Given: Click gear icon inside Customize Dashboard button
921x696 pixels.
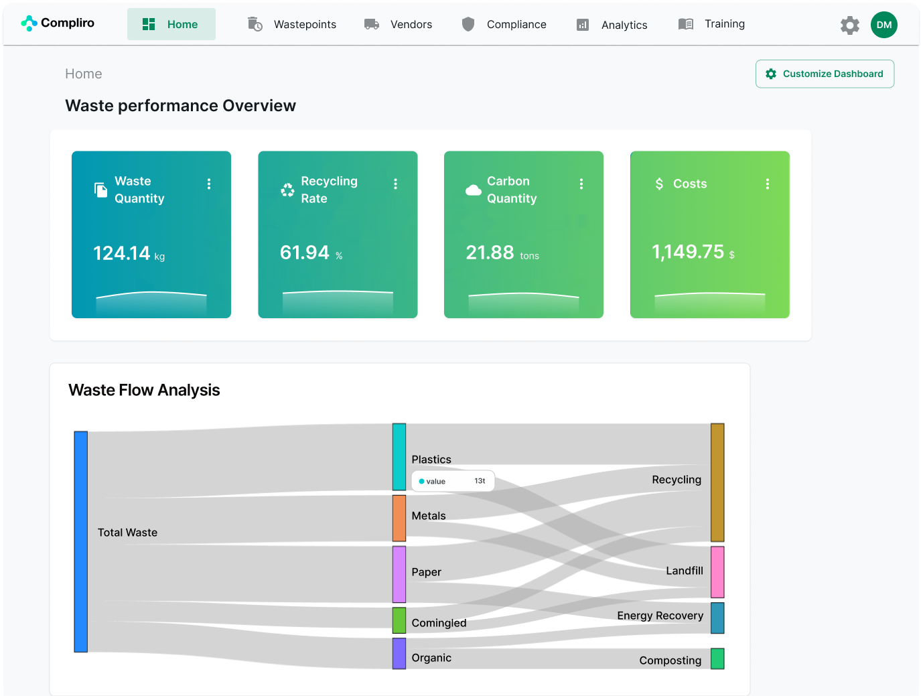Looking at the screenshot, I should 771,74.
